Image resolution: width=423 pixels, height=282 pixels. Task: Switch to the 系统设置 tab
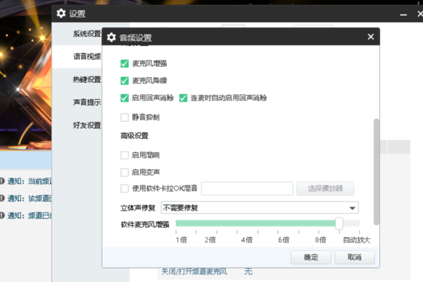point(86,34)
